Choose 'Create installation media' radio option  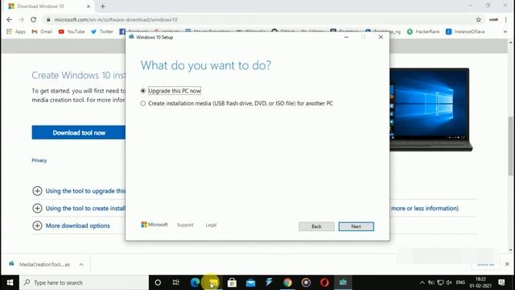click(x=143, y=103)
